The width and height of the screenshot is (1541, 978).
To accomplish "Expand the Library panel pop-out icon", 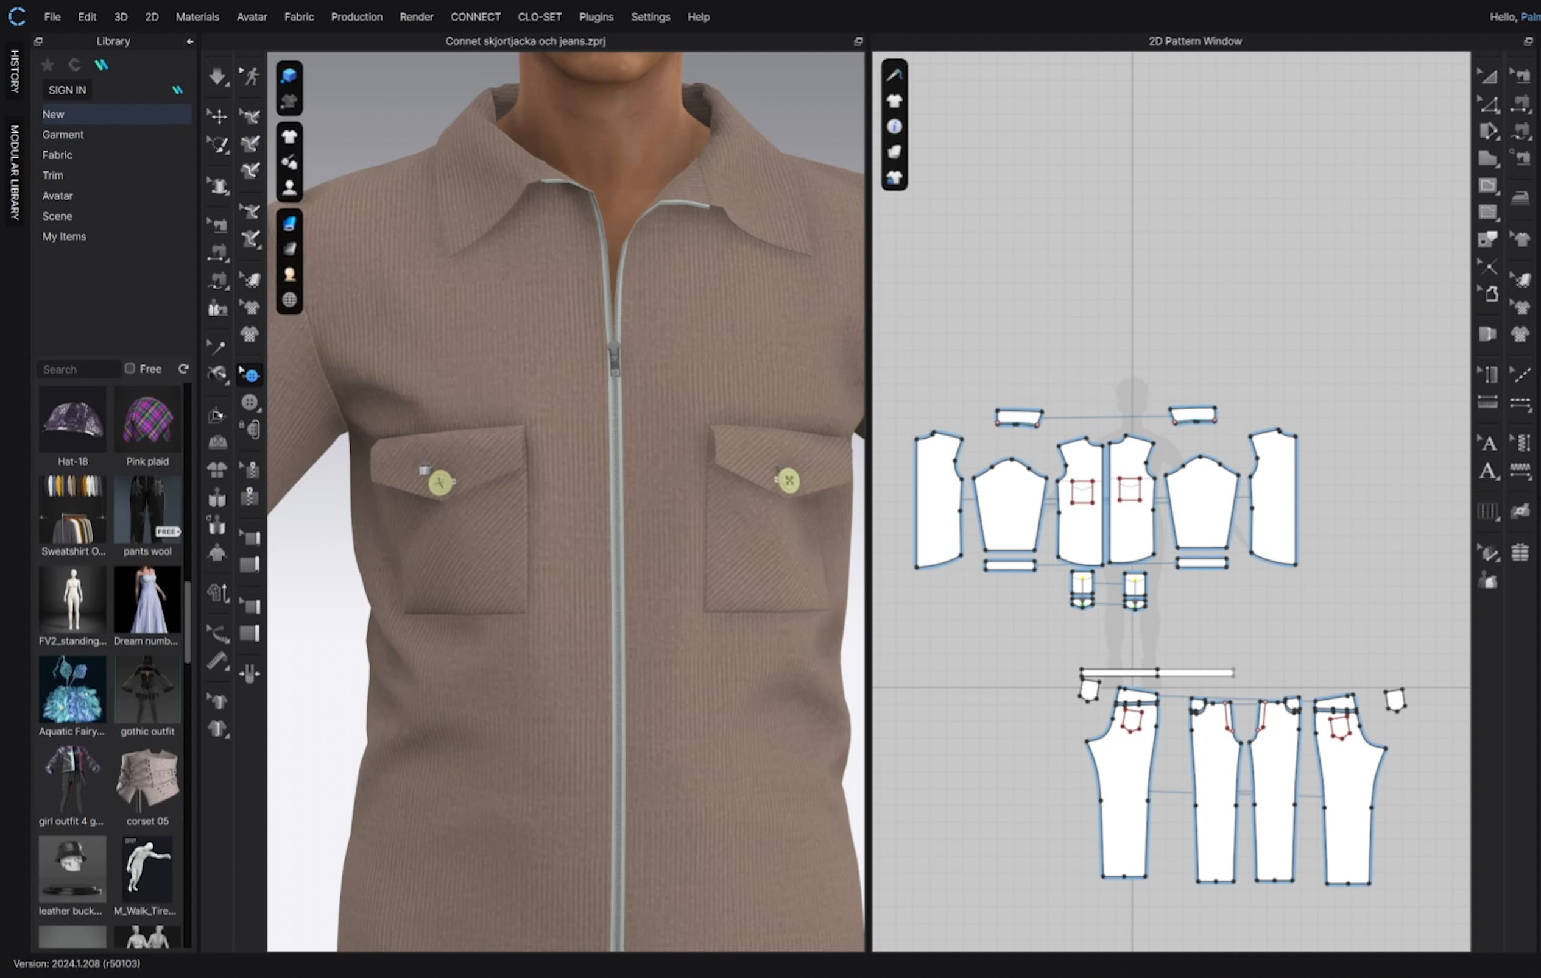I will [x=38, y=41].
